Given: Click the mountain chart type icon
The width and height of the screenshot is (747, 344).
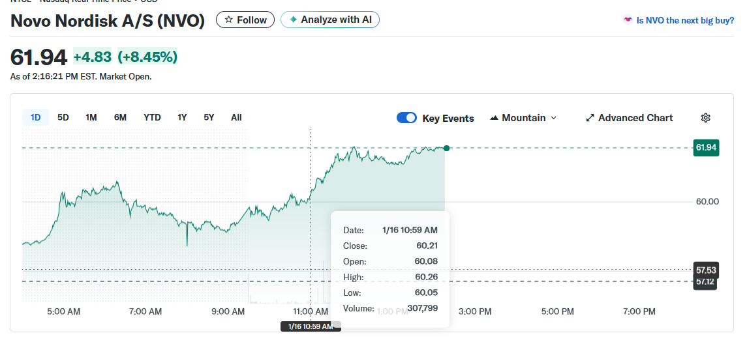Looking at the screenshot, I should click(494, 118).
